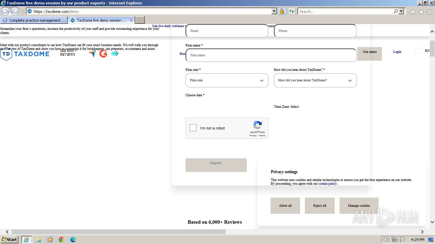435x244 pixels.
Task: Open the reCAPTCHA Terms link
Action: tap(262, 136)
